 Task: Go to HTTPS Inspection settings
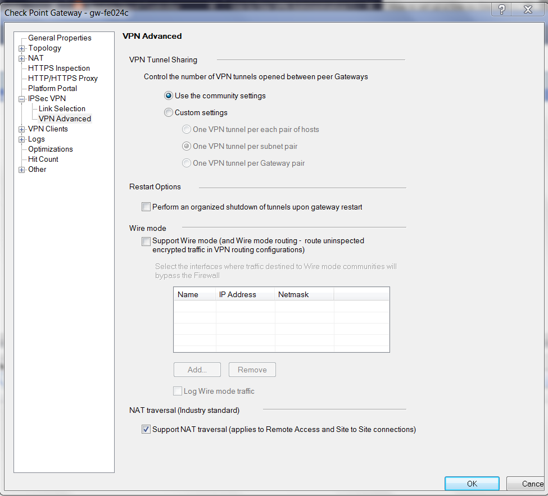(x=59, y=69)
